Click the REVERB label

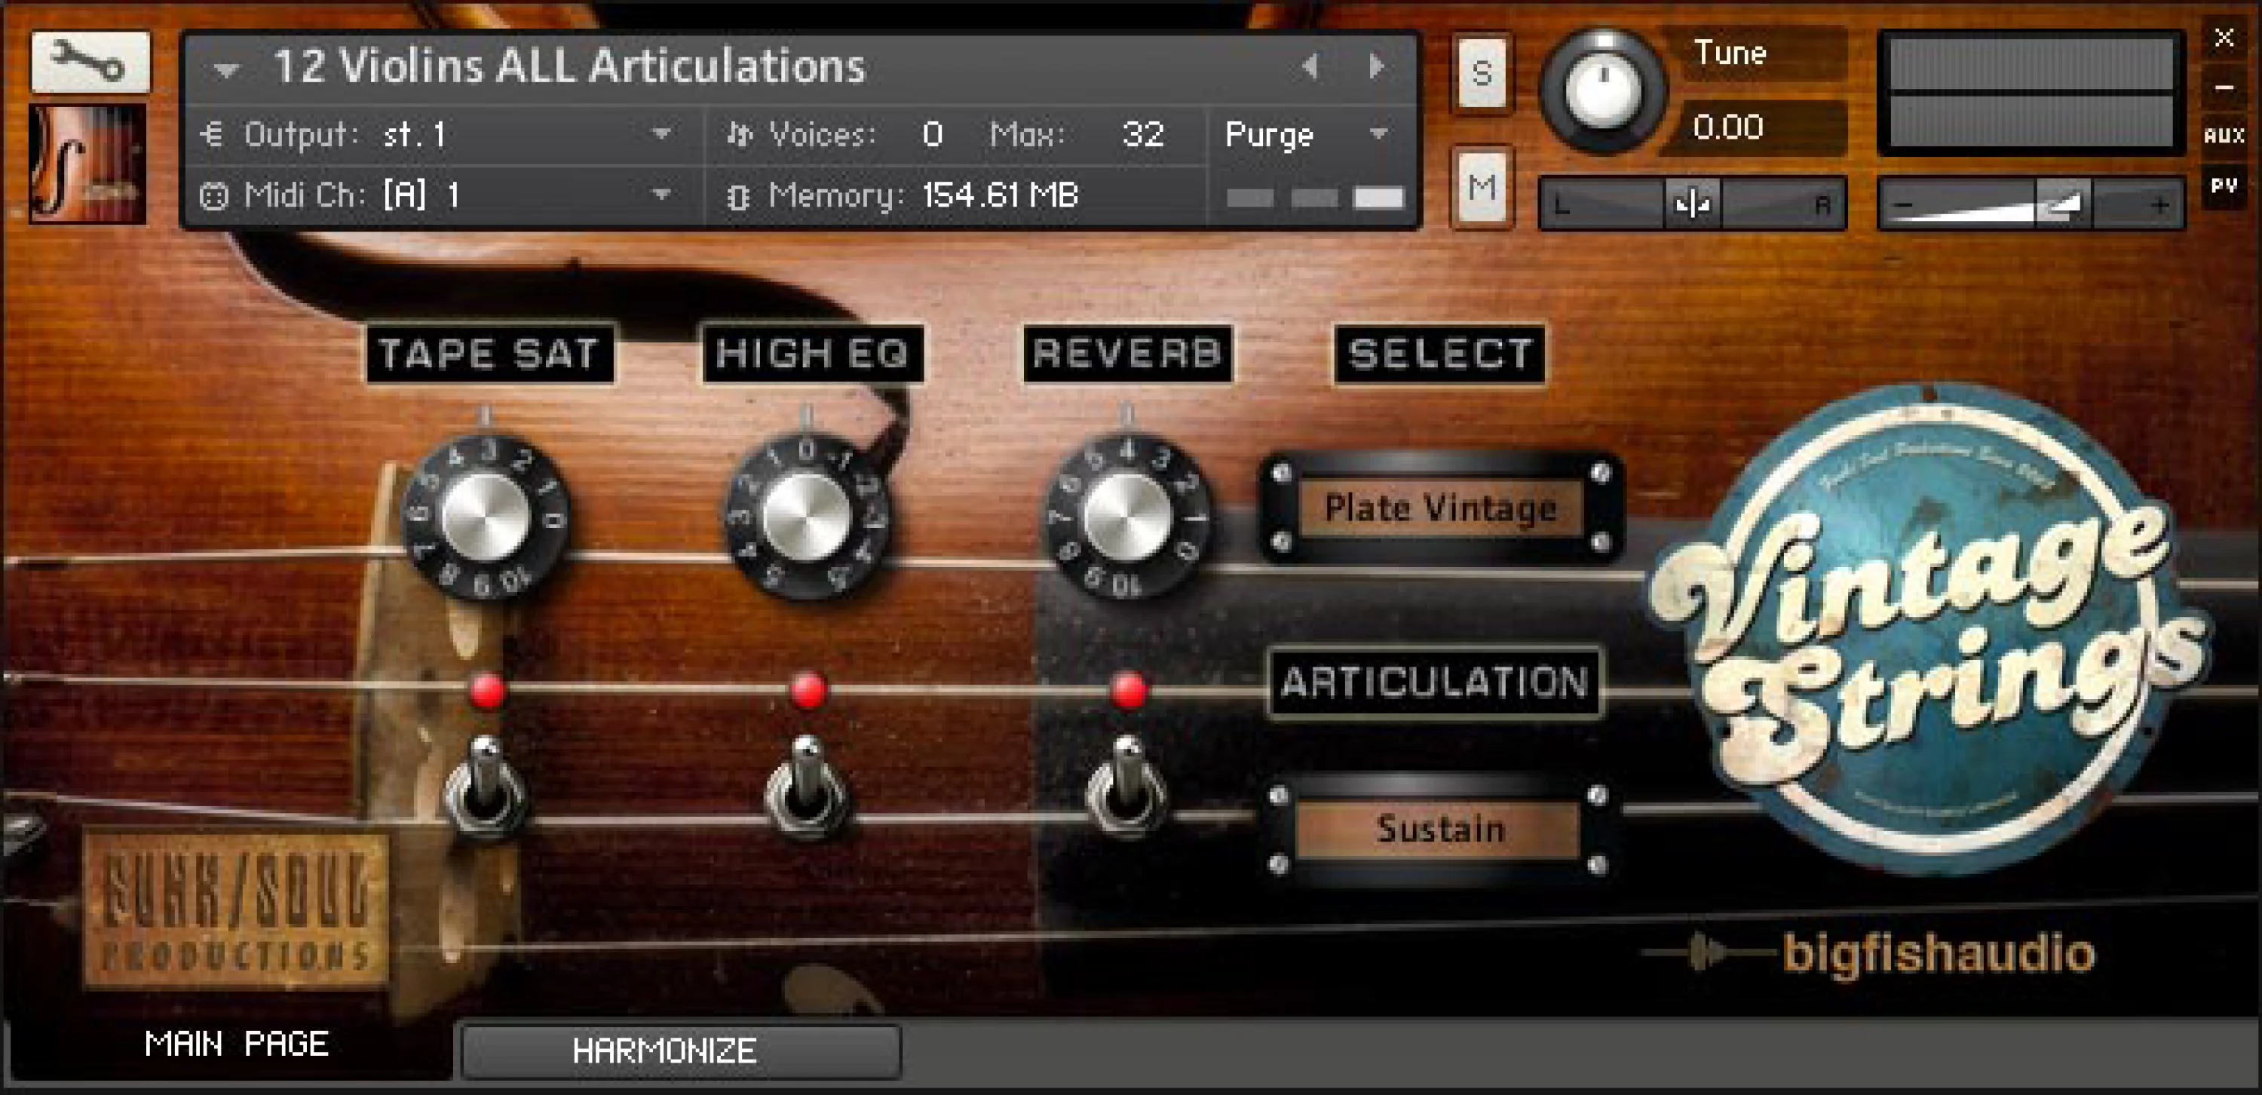1129,354
